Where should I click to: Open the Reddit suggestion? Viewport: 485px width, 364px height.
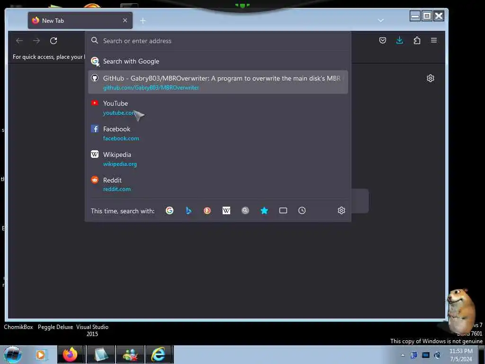218,184
